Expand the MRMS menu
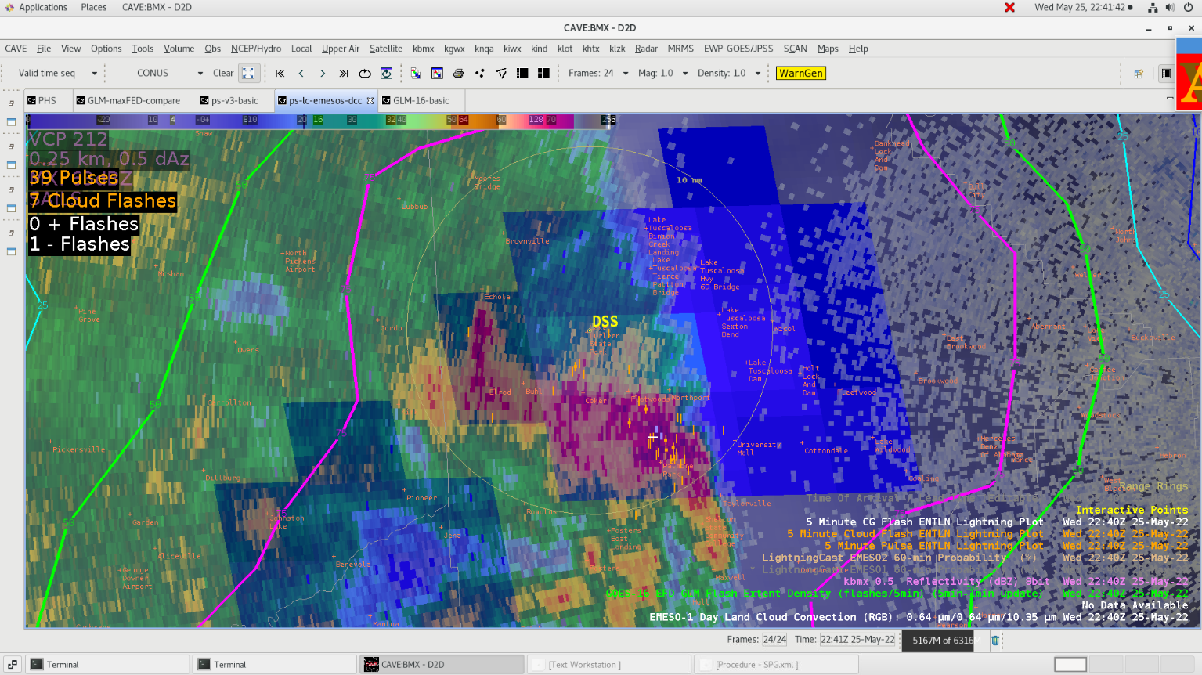Image resolution: width=1202 pixels, height=675 pixels. point(680,49)
